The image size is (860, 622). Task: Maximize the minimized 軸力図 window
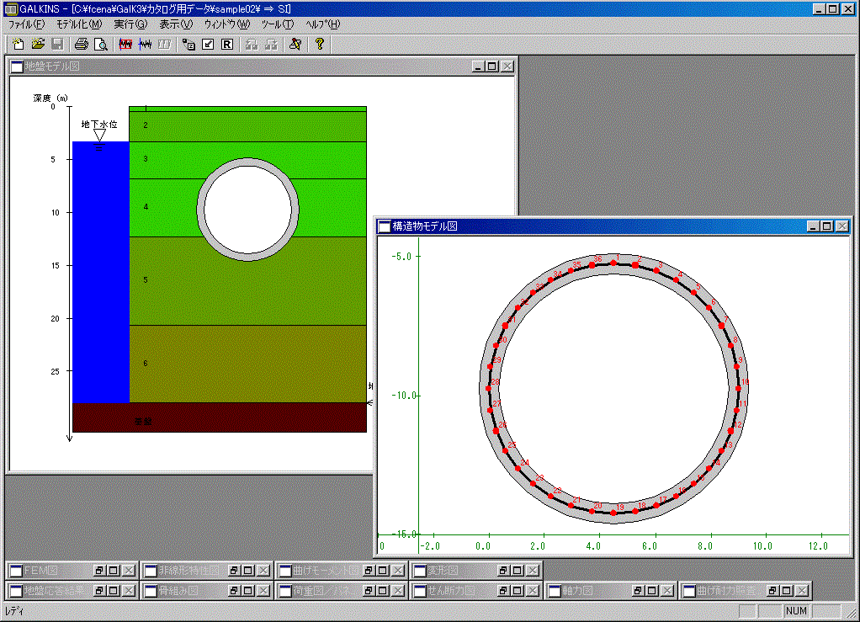point(651,591)
